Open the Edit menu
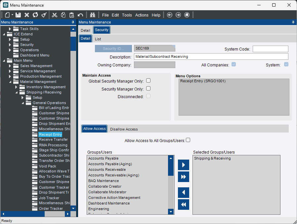Viewport: 297px width, 224px height. pos(115,15)
